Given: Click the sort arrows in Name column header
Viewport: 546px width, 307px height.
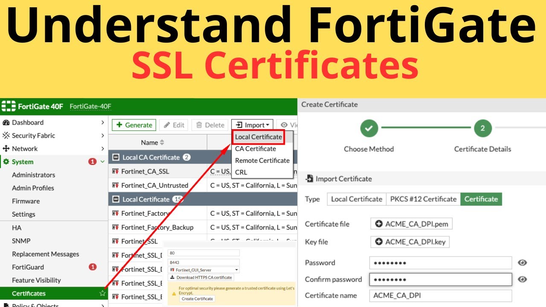Looking at the screenshot, I should click(162, 142).
